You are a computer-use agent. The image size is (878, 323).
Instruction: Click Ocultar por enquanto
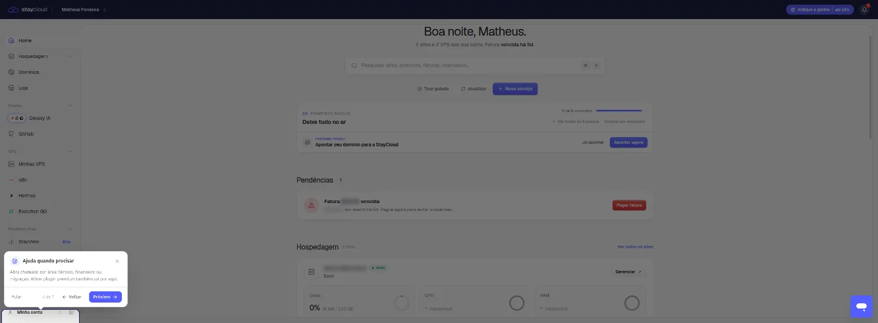coord(624,121)
